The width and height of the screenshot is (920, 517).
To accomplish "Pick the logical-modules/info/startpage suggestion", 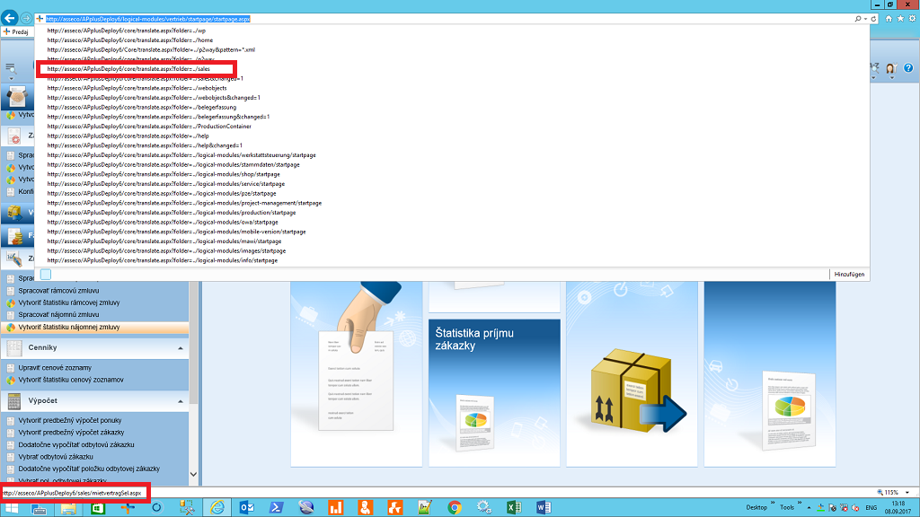I will tap(162, 260).
